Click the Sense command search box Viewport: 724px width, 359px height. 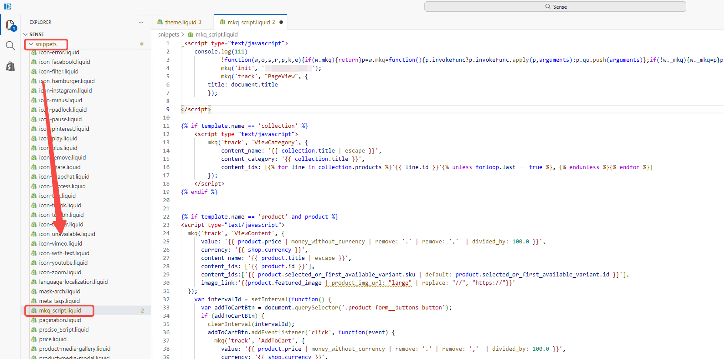click(x=555, y=7)
